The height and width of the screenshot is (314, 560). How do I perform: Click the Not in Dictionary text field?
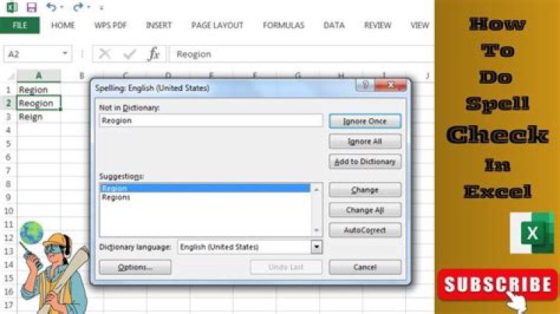point(210,120)
